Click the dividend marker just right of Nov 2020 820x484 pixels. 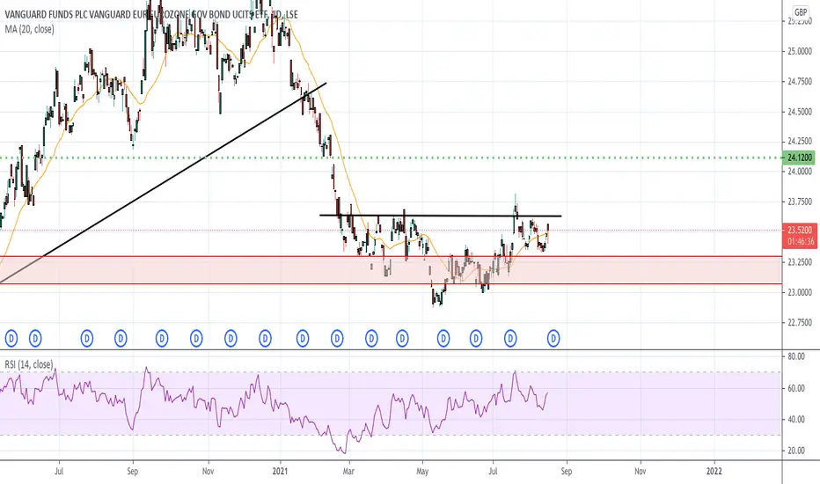[x=231, y=339]
